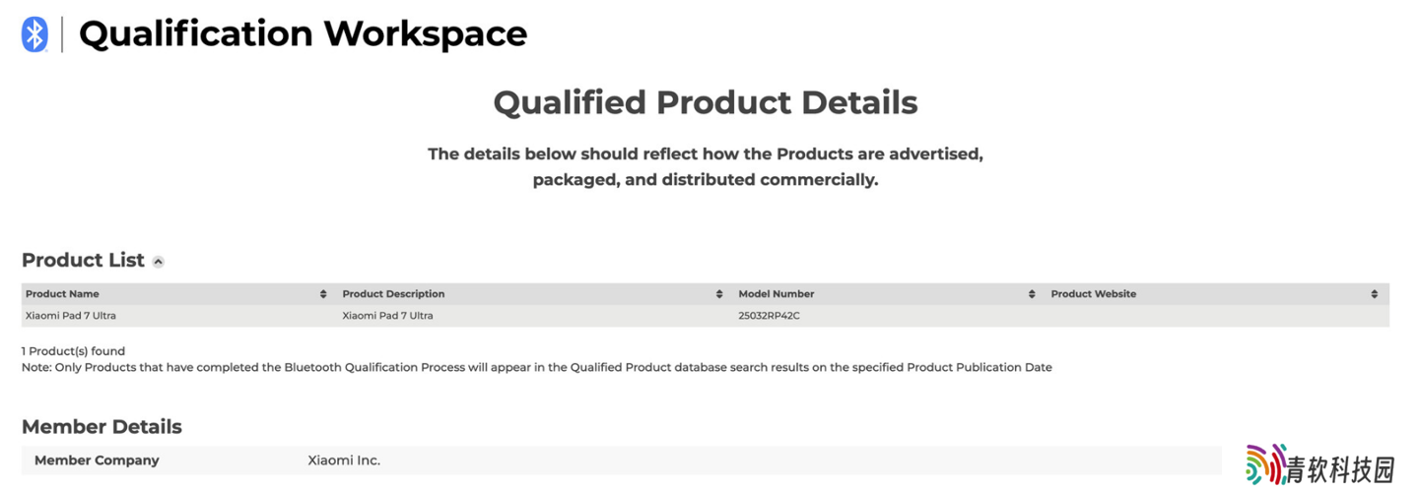The image size is (1419, 489).
Task: Sort by Product Name arrows icon
Action: (323, 294)
